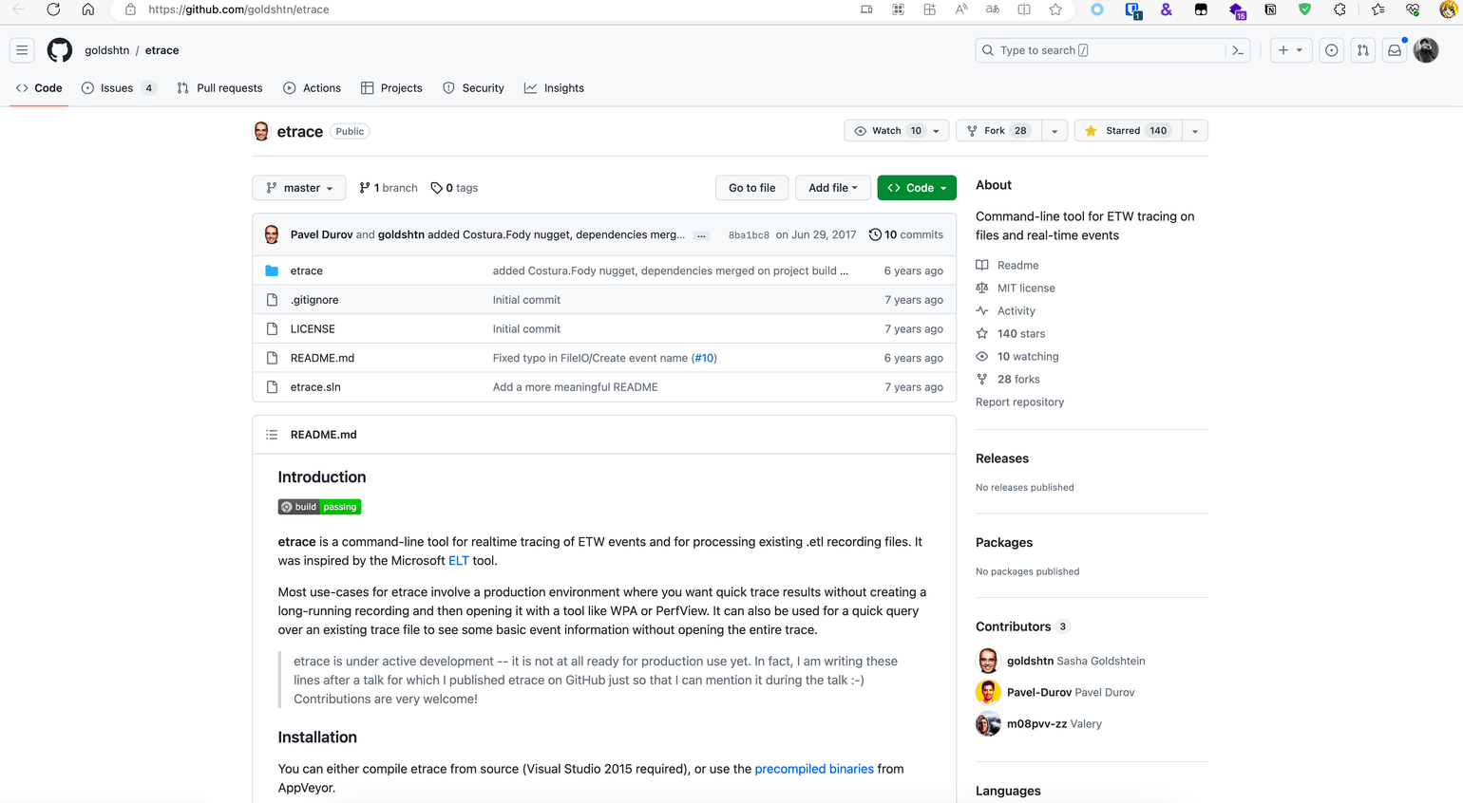
Task: Toggle Watch on the etrace repository
Action: [x=887, y=131]
